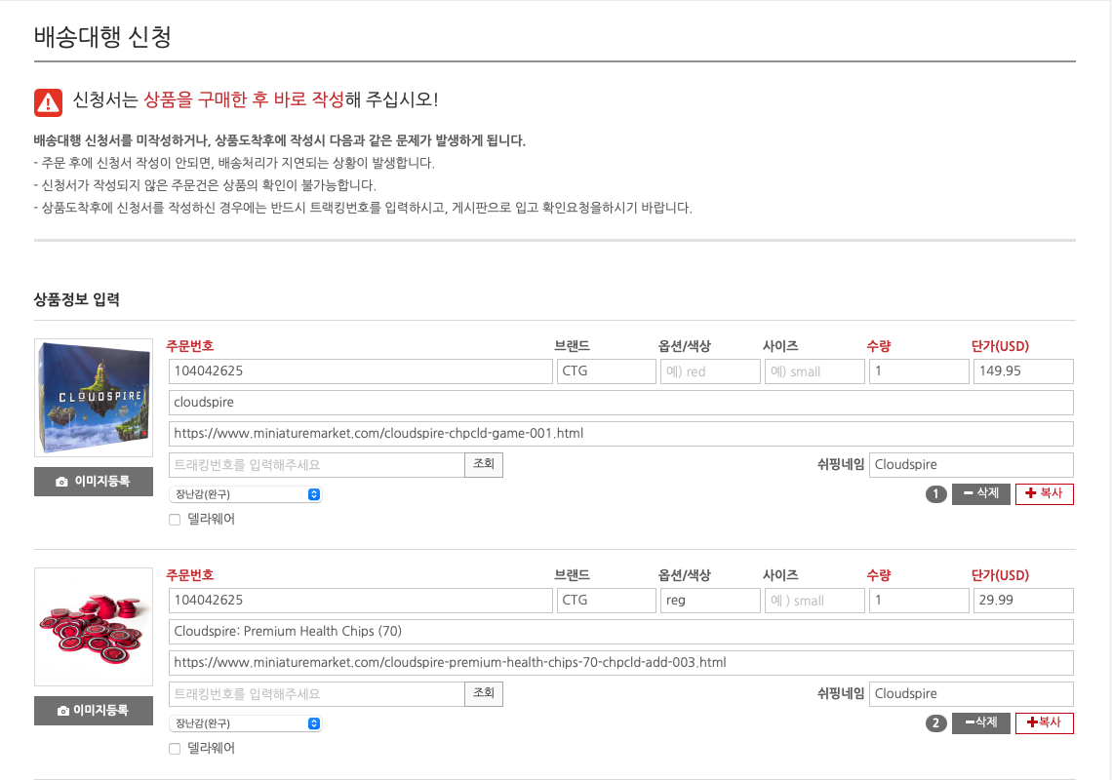
Task: Click size field of item 2
Action: click(814, 601)
